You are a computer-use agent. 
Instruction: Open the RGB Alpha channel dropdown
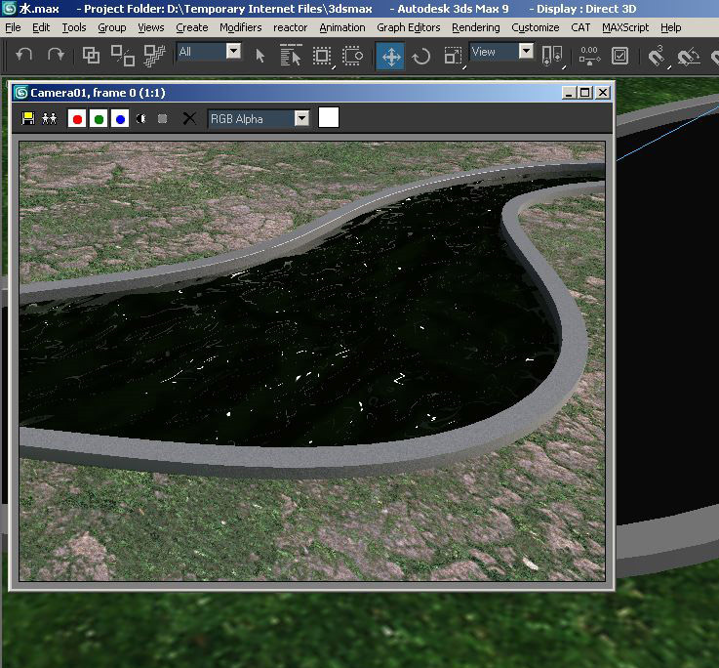pos(301,119)
